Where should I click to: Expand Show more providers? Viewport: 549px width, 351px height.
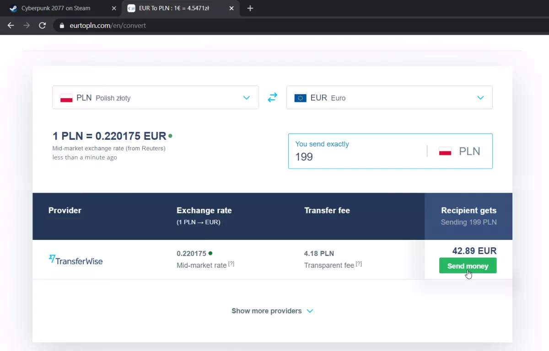point(272,311)
